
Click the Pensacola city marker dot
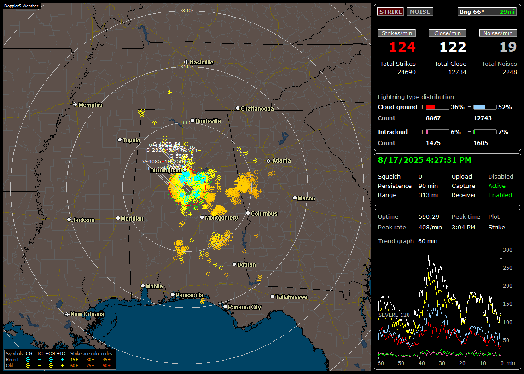pyautogui.click(x=173, y=294)
